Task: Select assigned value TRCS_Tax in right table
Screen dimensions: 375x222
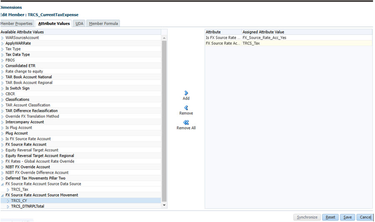Action: pos(251,43)
